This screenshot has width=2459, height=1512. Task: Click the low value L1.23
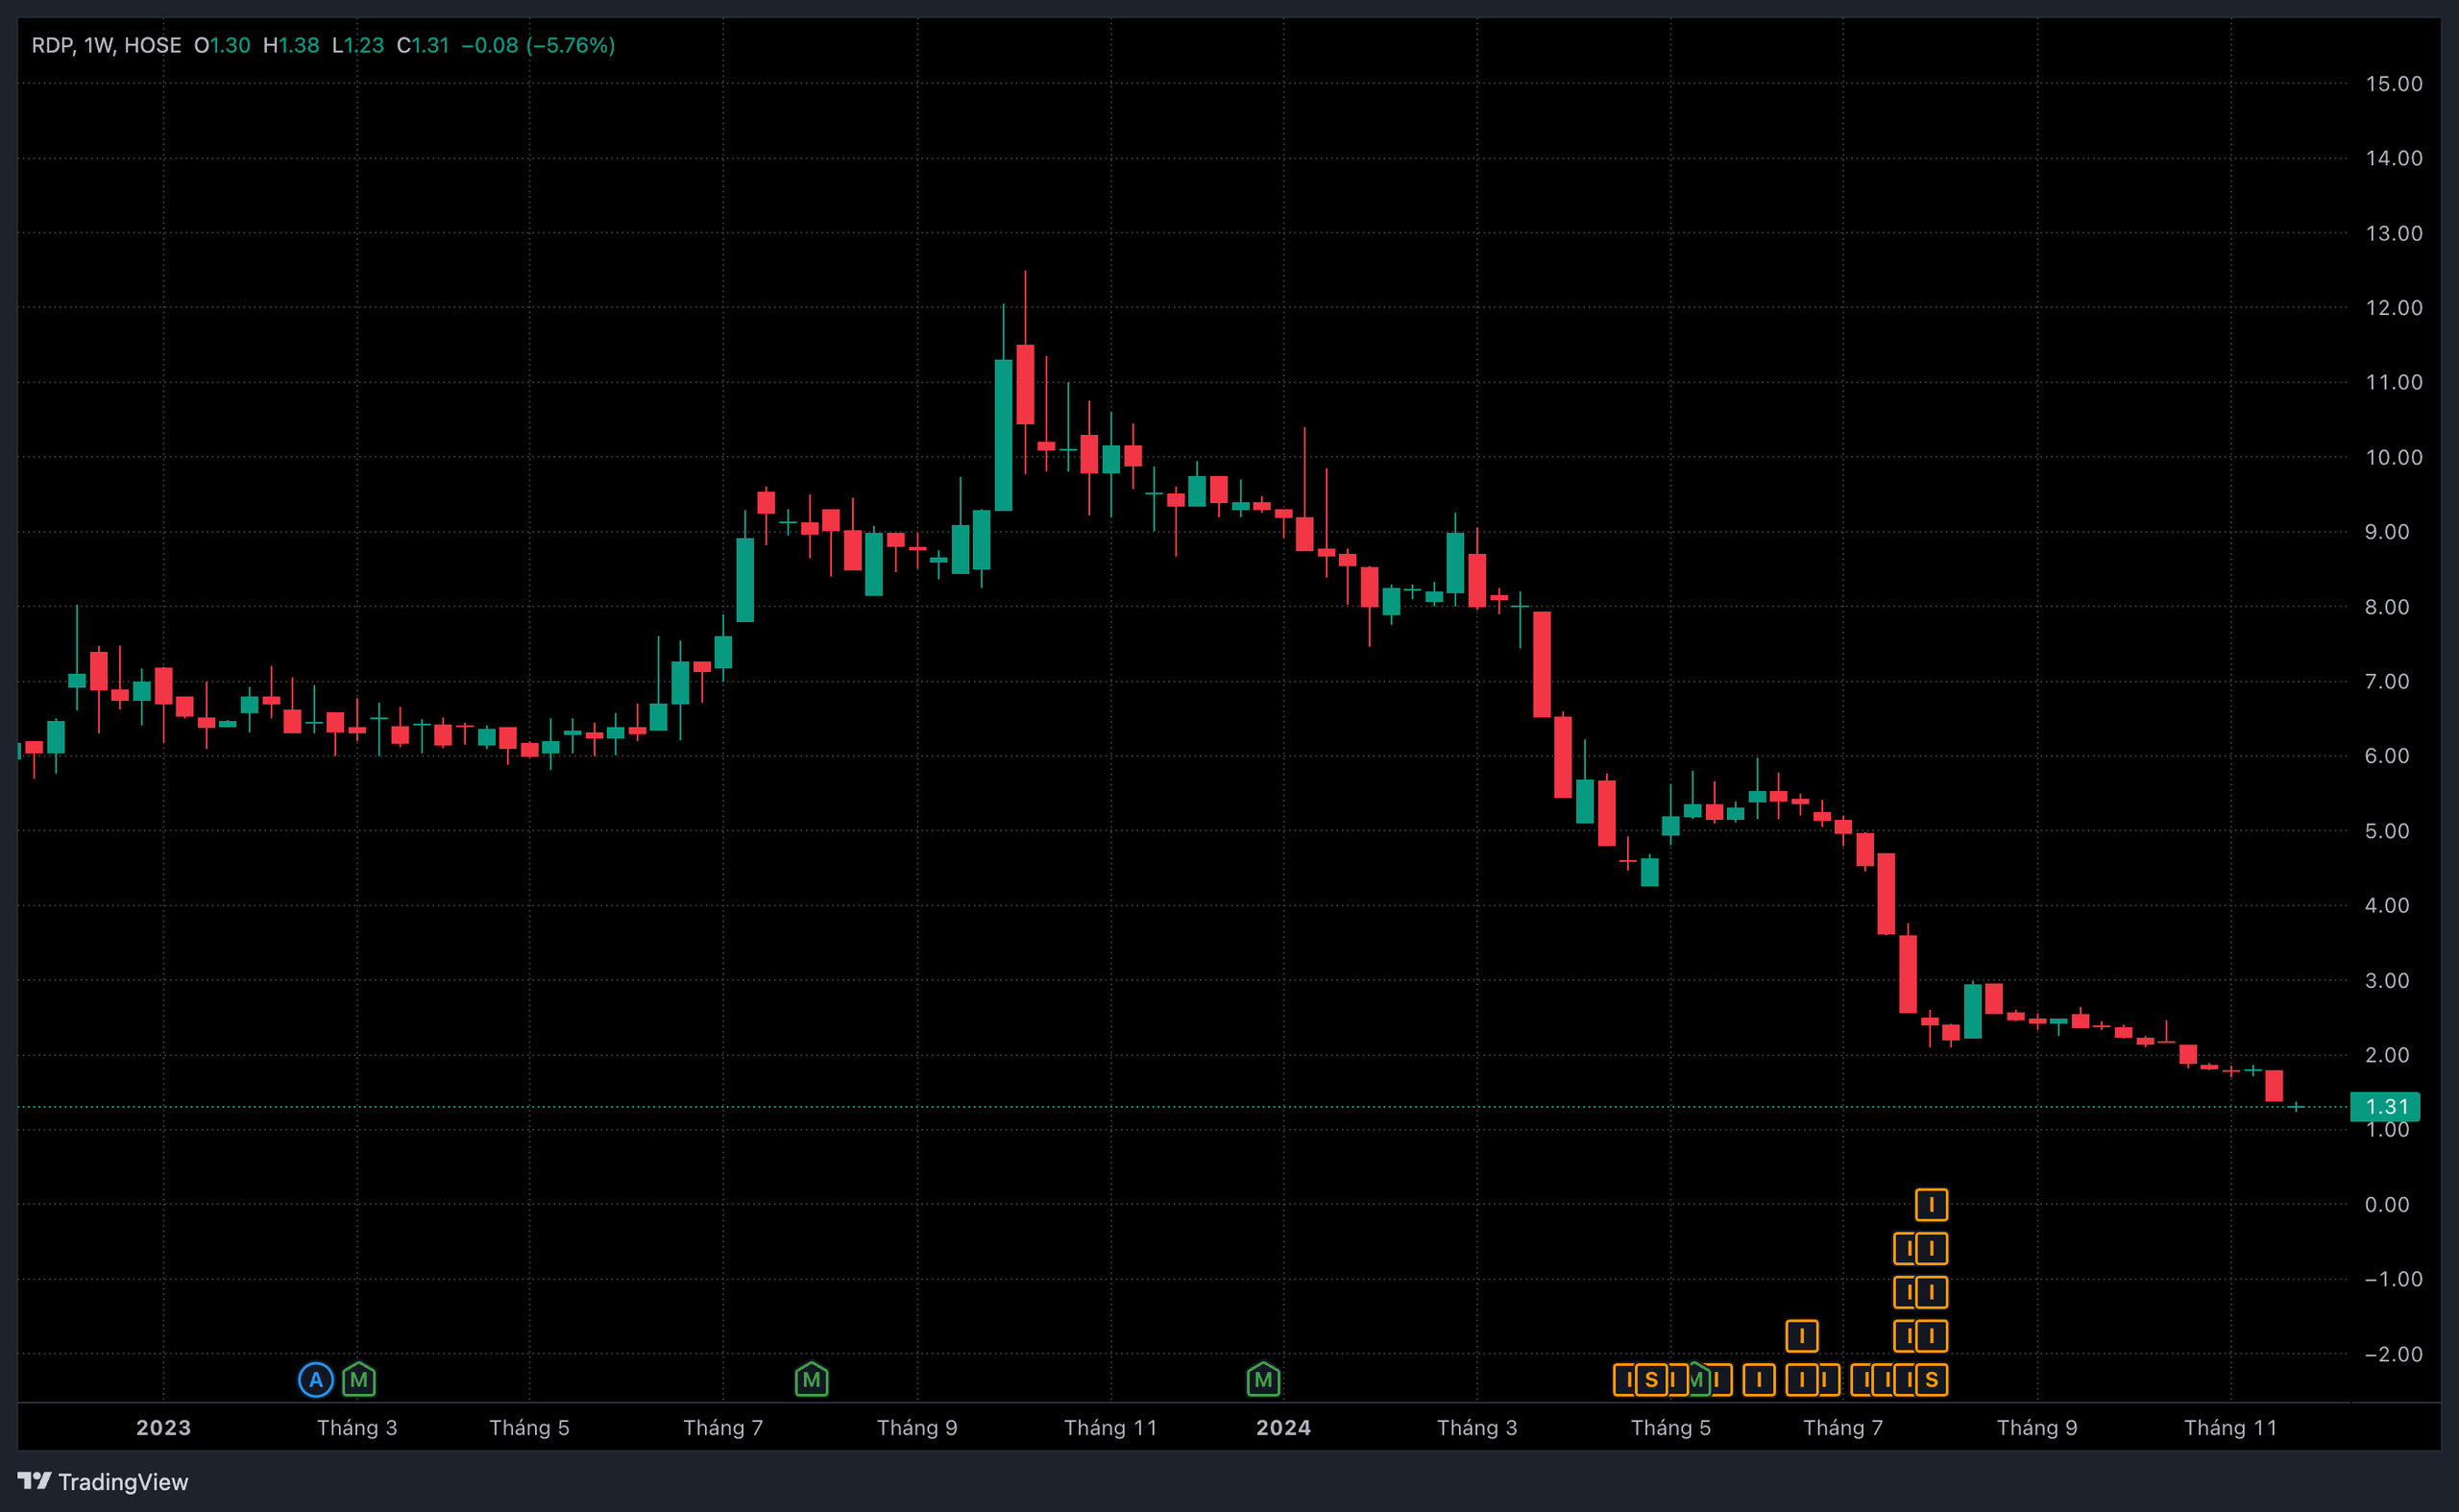pos(358,45)
